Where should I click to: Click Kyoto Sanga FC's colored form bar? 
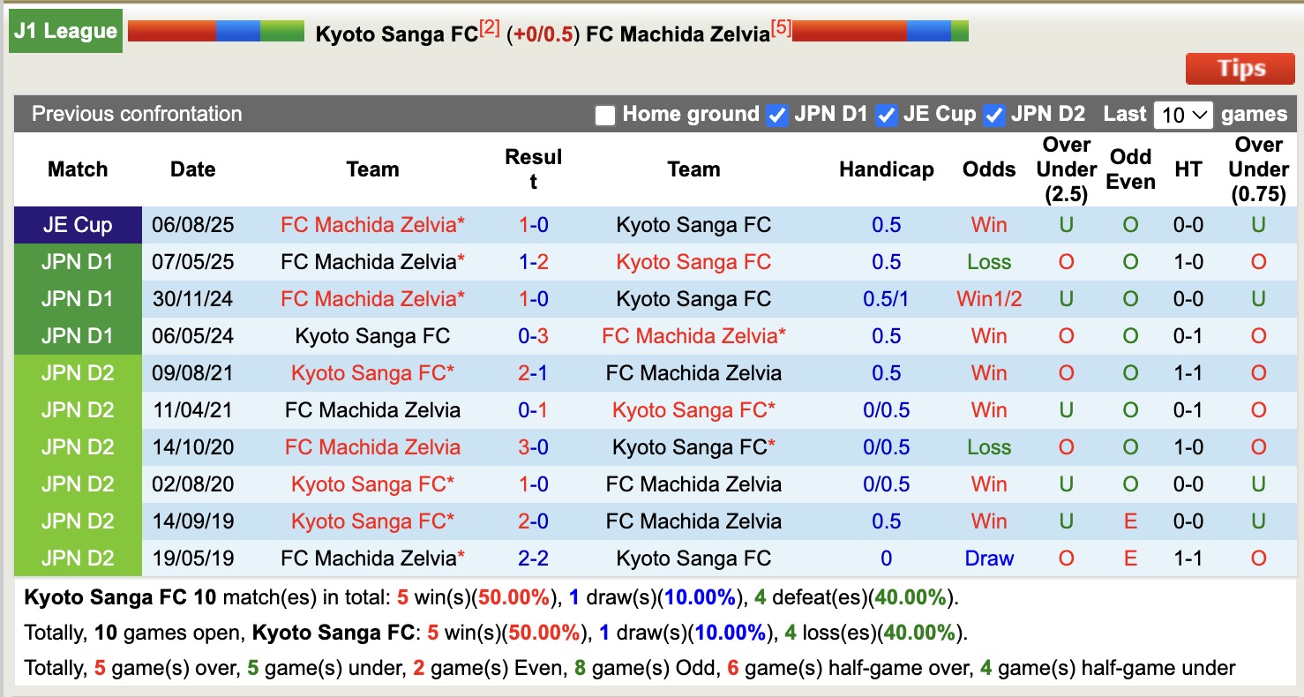pyautogui.click(x=215, y=29)
